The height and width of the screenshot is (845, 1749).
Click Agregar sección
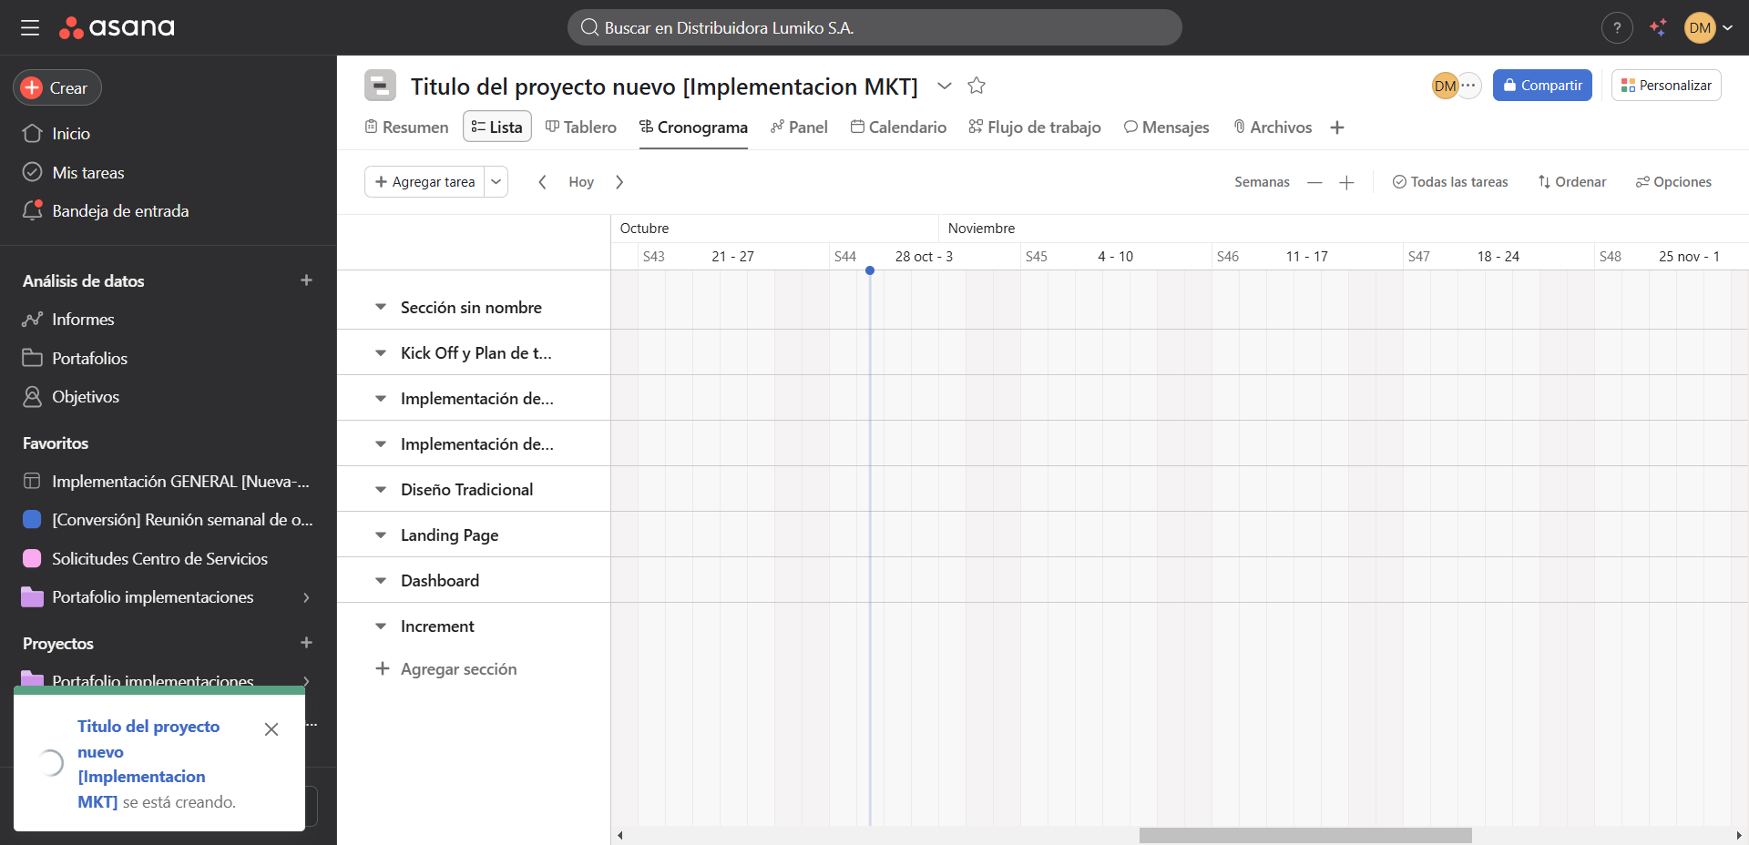coord(446,669)
